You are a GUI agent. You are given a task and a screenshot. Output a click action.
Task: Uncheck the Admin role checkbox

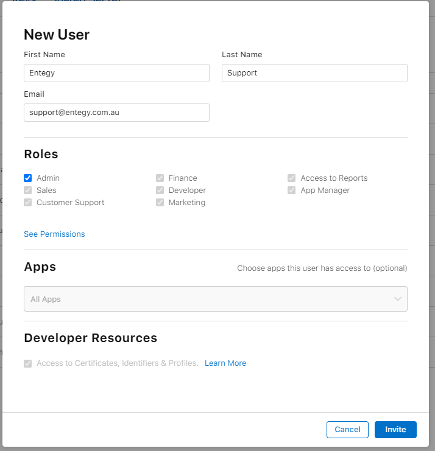27,178
